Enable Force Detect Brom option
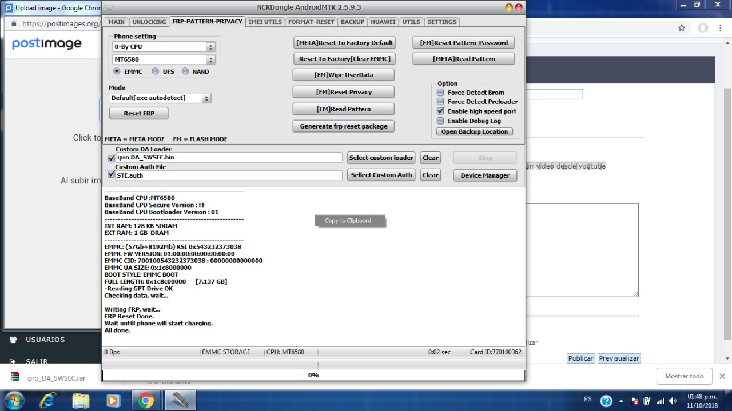Screen dimensions: 732x411 [440, 93]
